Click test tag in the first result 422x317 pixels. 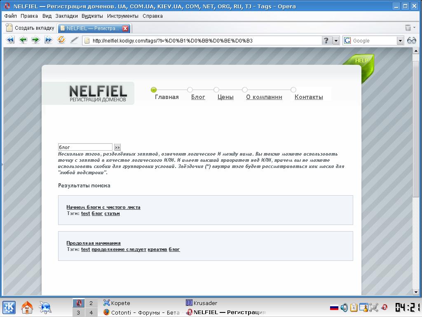pyautogui.click(x=85, y=213)
